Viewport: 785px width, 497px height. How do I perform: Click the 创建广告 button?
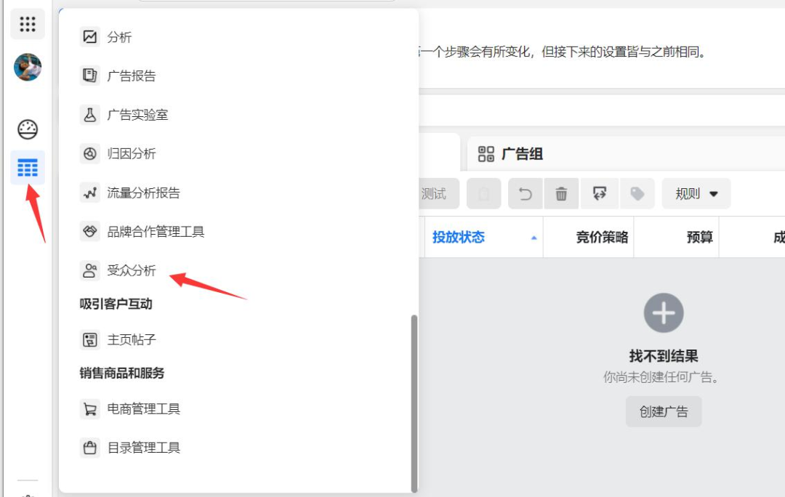(663, 411)
